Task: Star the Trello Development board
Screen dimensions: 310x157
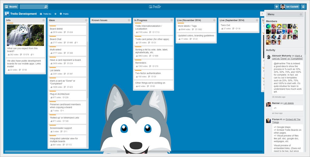Action: [56, 14]
